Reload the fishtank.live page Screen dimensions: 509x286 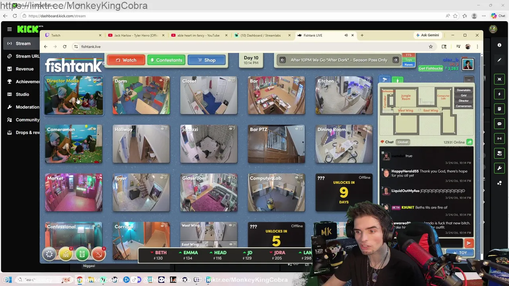[x=64, y=46]
